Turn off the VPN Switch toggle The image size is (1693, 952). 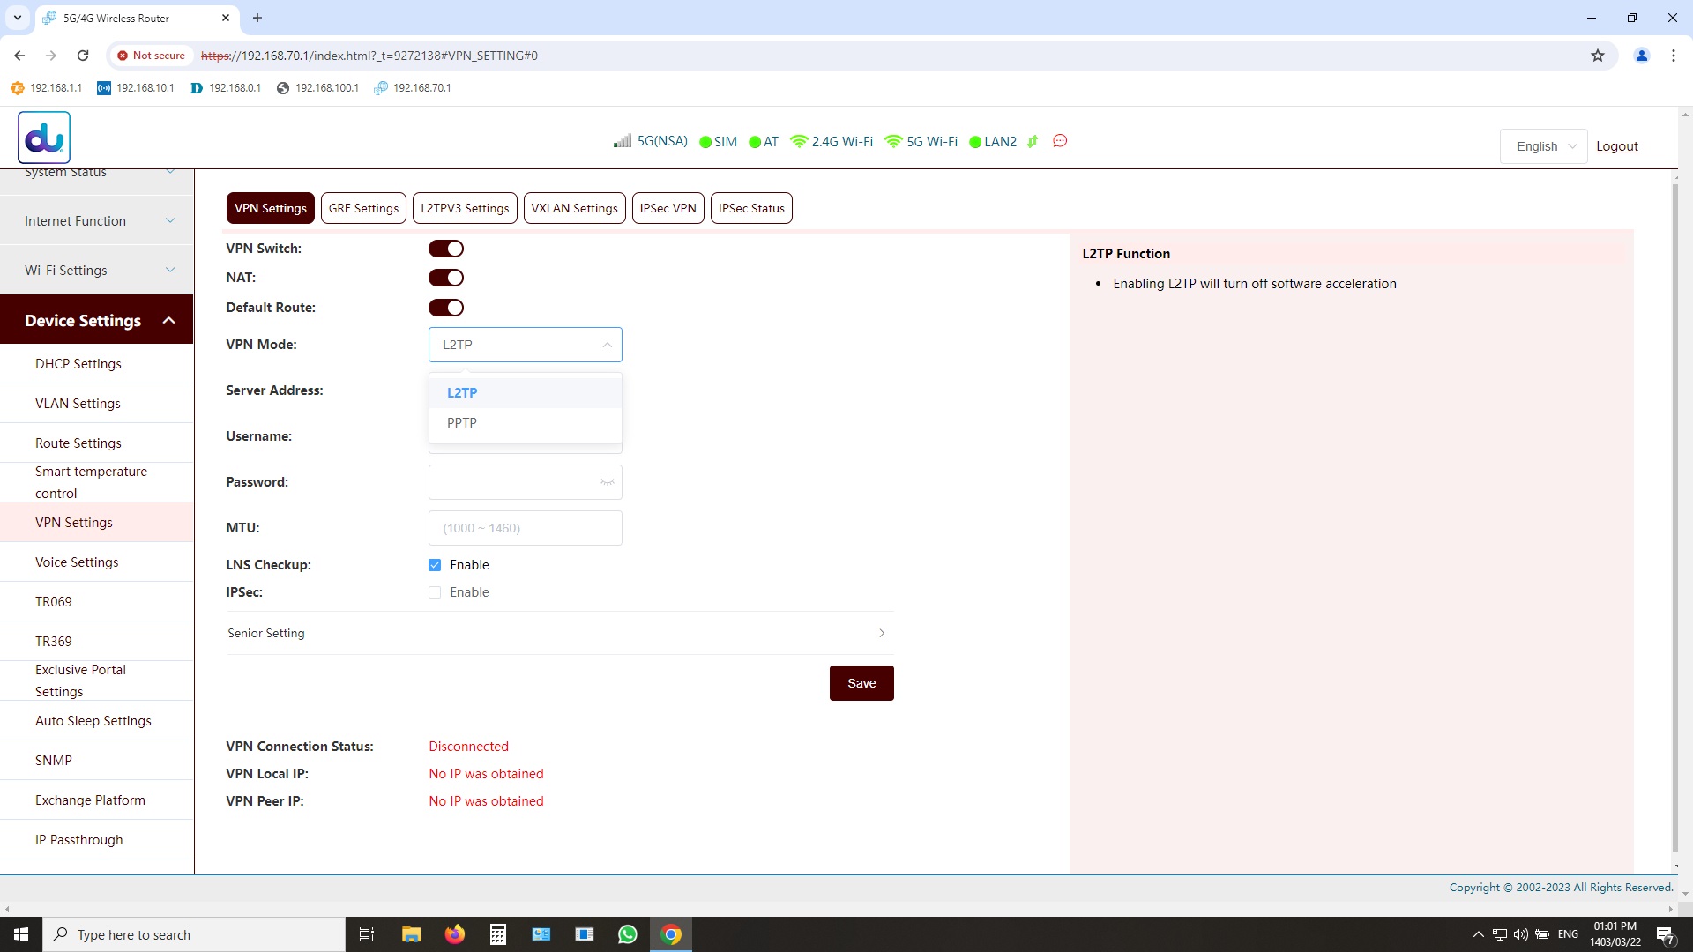(x=446, y=249)
